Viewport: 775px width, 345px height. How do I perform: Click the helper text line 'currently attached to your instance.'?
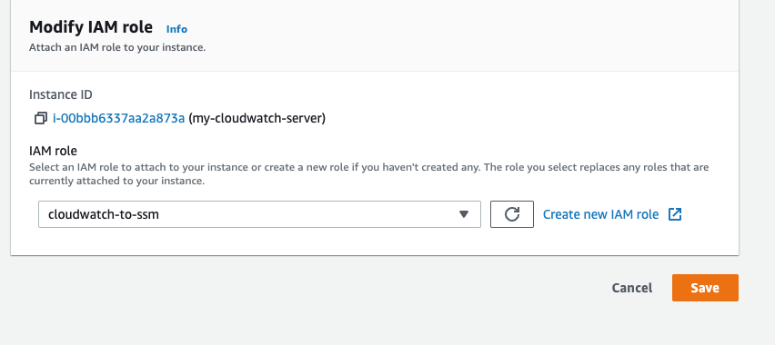[x=116, y=182]
